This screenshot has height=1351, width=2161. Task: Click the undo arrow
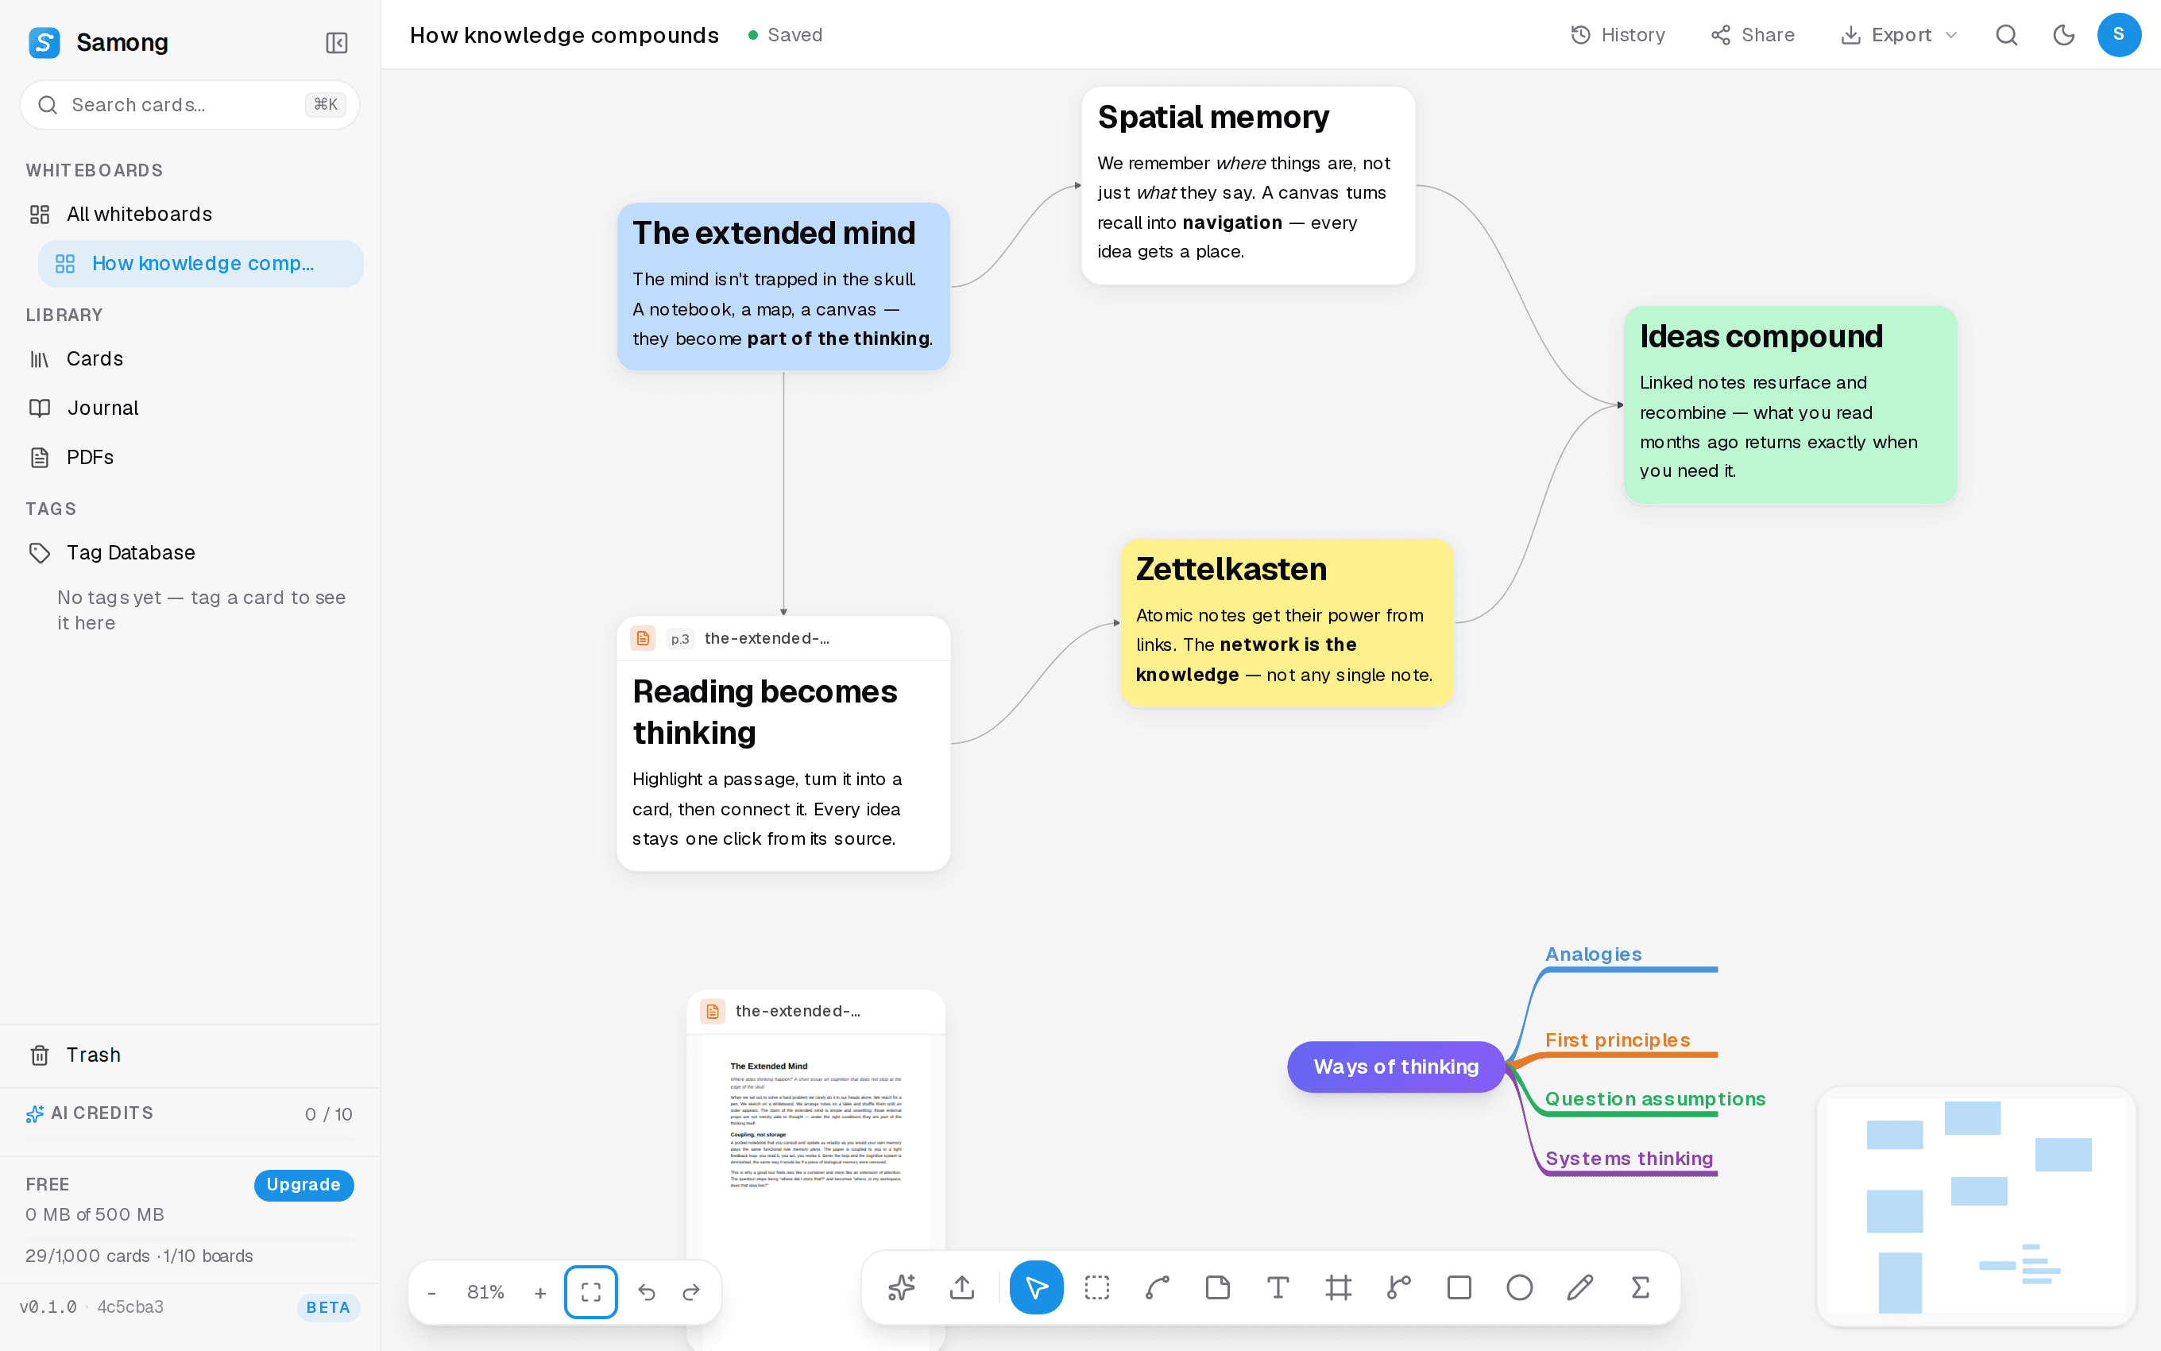click(648, 1292)
